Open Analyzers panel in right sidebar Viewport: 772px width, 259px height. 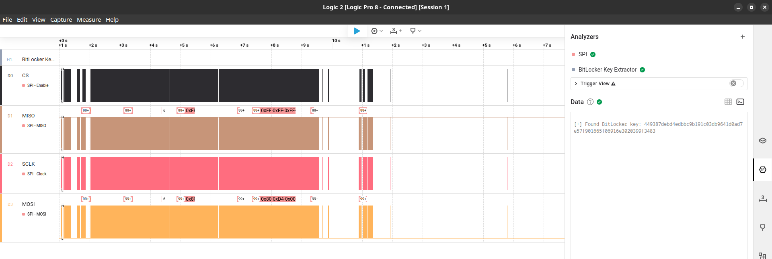click(x=763, y=170)
